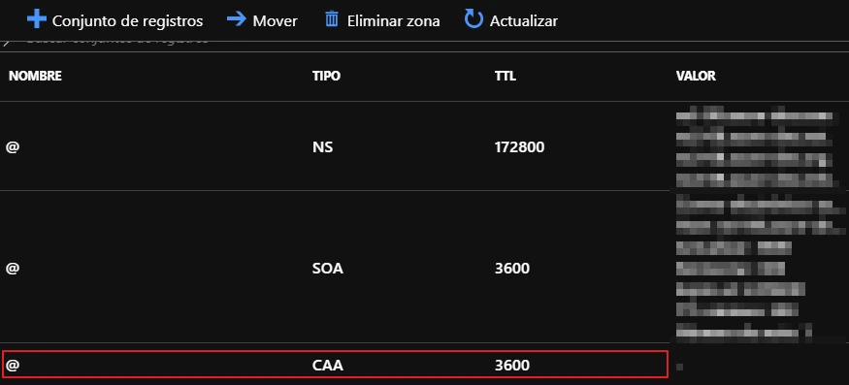
Task: Click the circular refresh icon beside Actualizar
Action: (x=473, y=19)
